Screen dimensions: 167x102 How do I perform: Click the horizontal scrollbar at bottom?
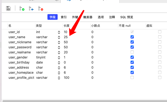pos(85,101)
